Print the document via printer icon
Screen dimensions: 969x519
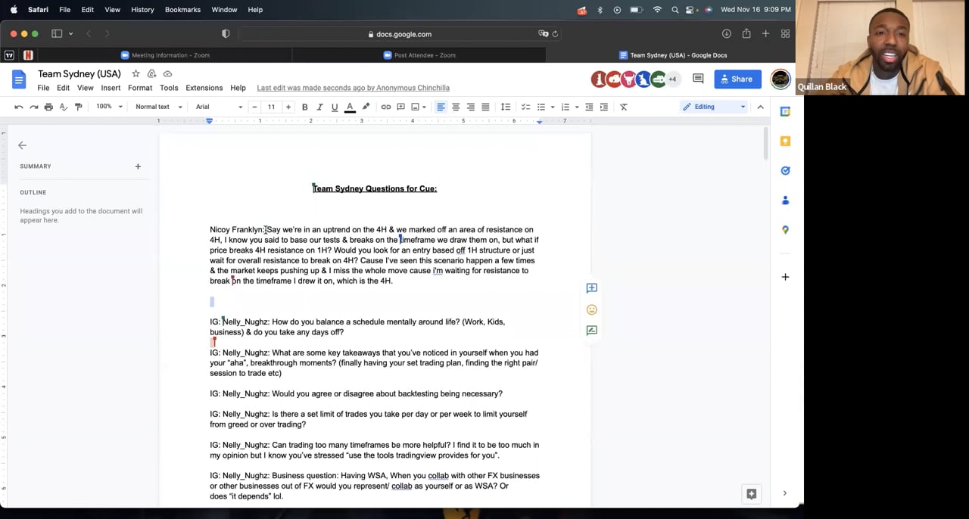click(x=48, y=107)
